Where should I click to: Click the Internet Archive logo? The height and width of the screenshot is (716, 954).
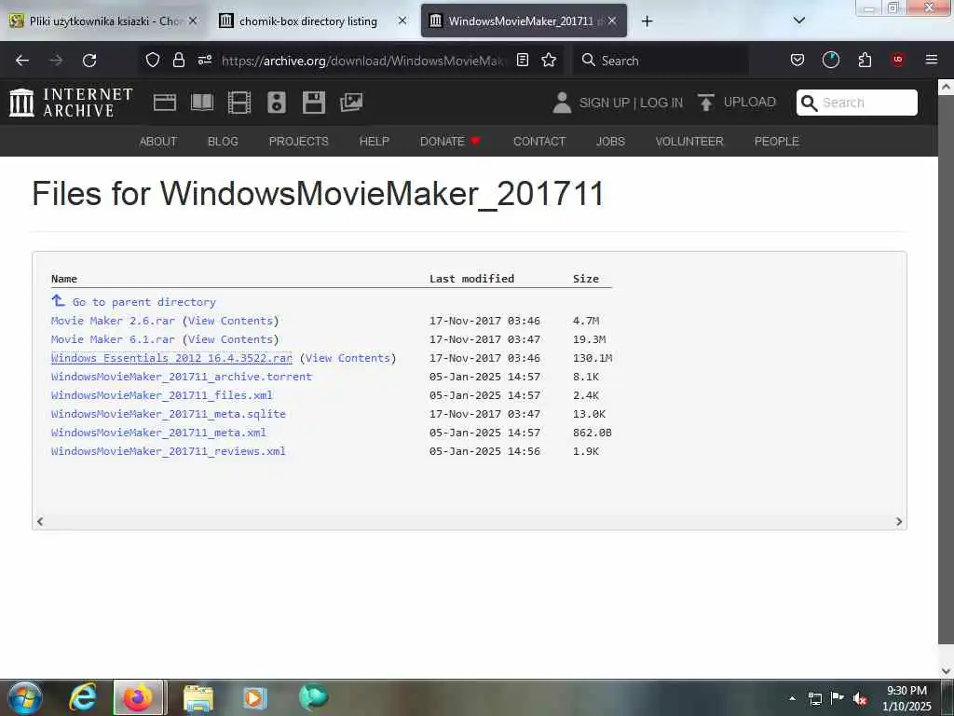pos(71,103)
